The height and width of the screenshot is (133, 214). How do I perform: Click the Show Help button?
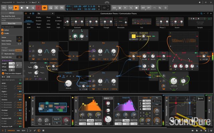pyautogui.click(x=12, y=24)
